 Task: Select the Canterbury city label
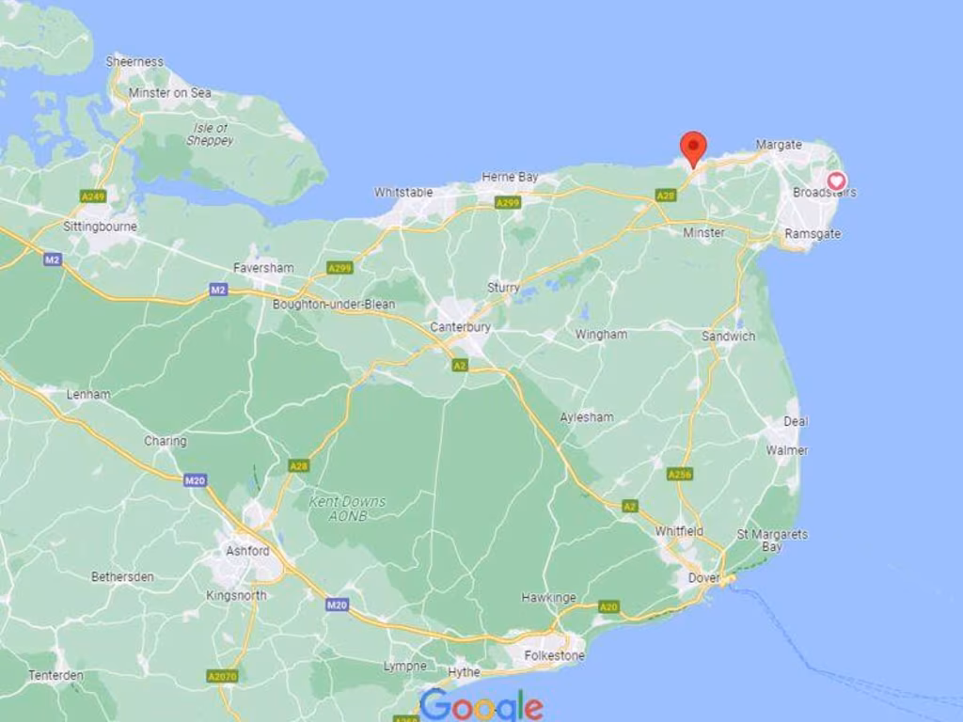461,326
